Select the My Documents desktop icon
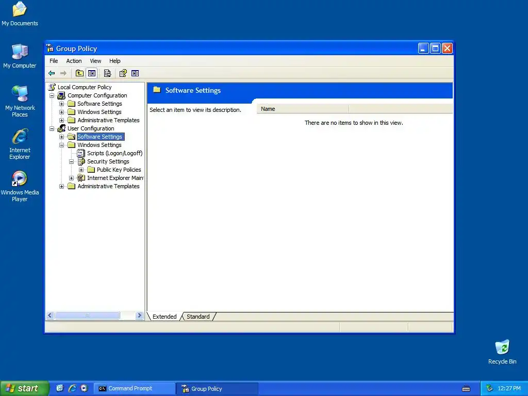 click(x=20, y=13)
